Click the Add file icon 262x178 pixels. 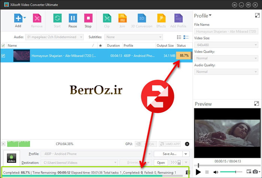tap(18, 18)
